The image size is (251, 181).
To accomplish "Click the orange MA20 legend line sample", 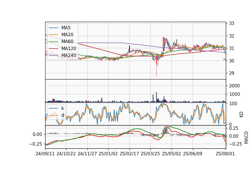I will pyautogui.click(x=53, y=35).
